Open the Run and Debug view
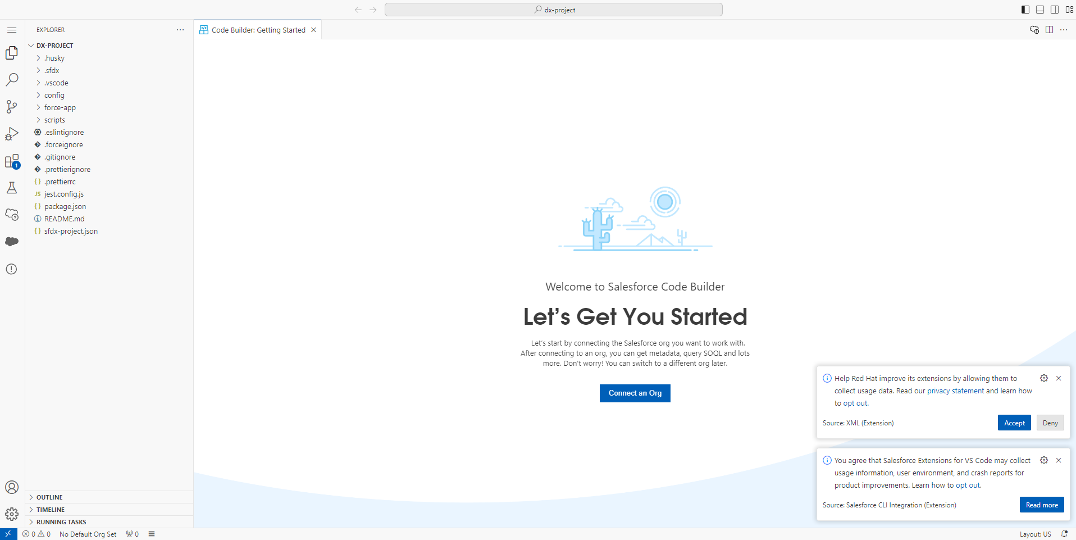Viewport: 1076px width, 540px height. point(12,134)
